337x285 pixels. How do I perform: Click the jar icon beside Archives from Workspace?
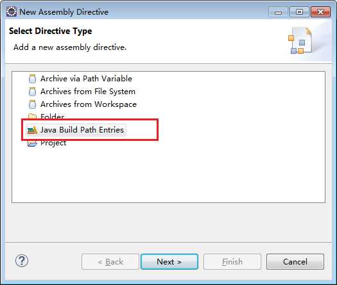(33, 104)
